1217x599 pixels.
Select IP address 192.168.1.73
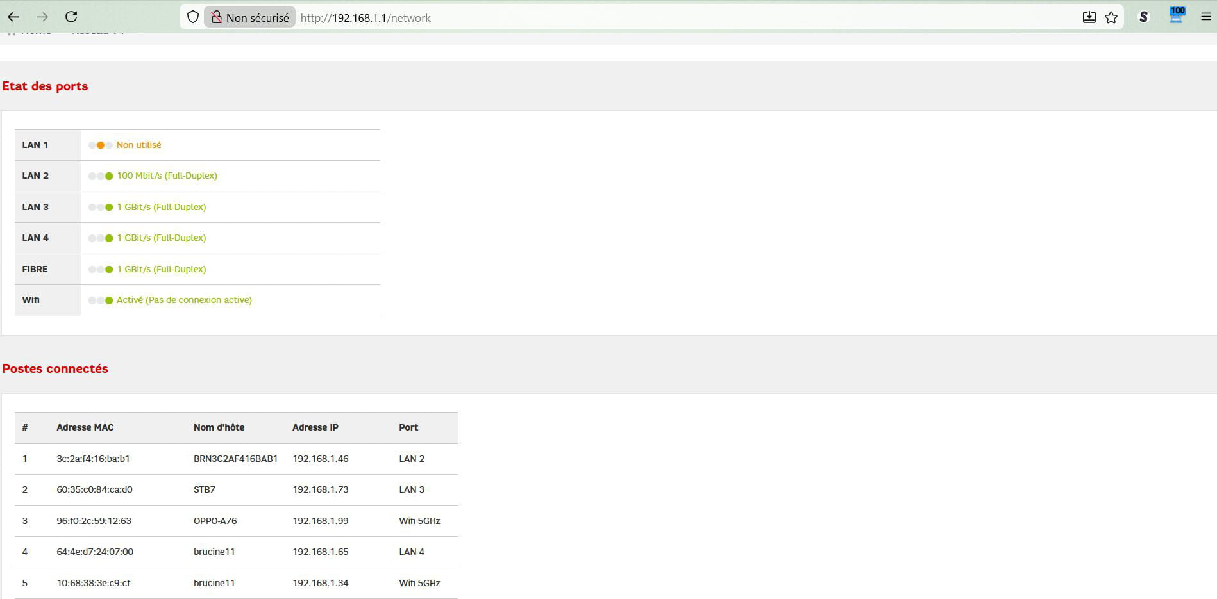pos(321,489)
